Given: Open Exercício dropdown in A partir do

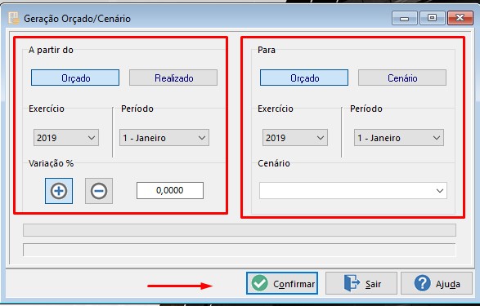Looking at the screenshot, I should (x=66, y=137).
